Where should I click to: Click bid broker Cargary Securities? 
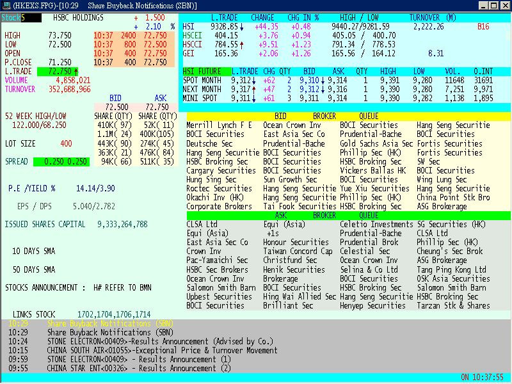click(221, 170)
